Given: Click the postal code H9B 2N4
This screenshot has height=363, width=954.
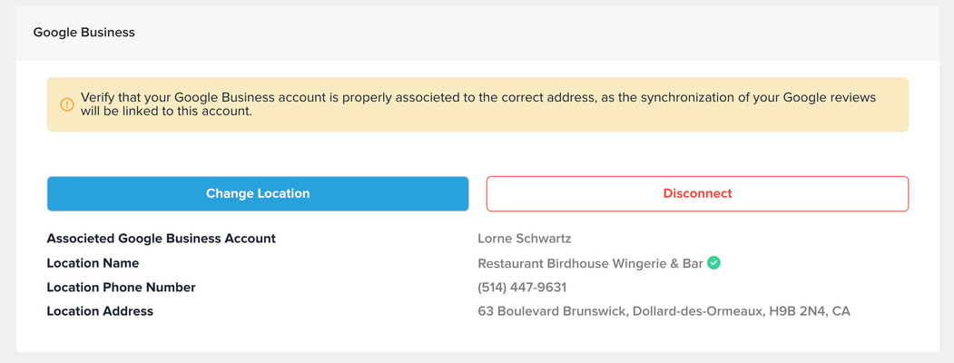Looking at the screenshot, I should point(796,311).
